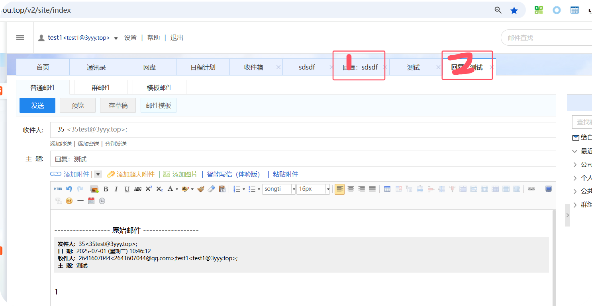
Task: Switch to the 群邮件 tab
Action: click(101, 88)
